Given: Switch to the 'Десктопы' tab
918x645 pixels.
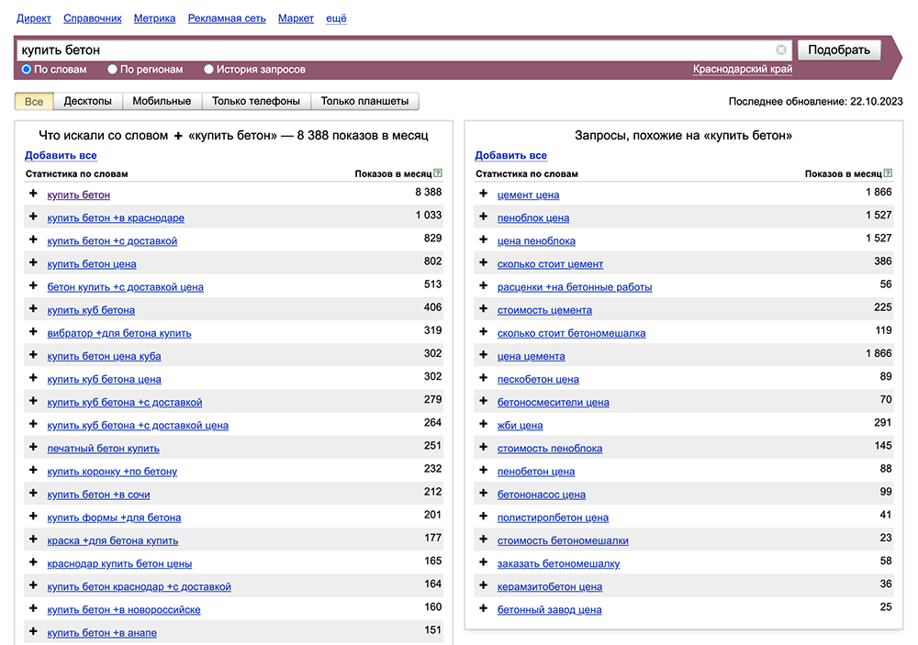Looking at the screenshot, I should [x=88, y=101].
